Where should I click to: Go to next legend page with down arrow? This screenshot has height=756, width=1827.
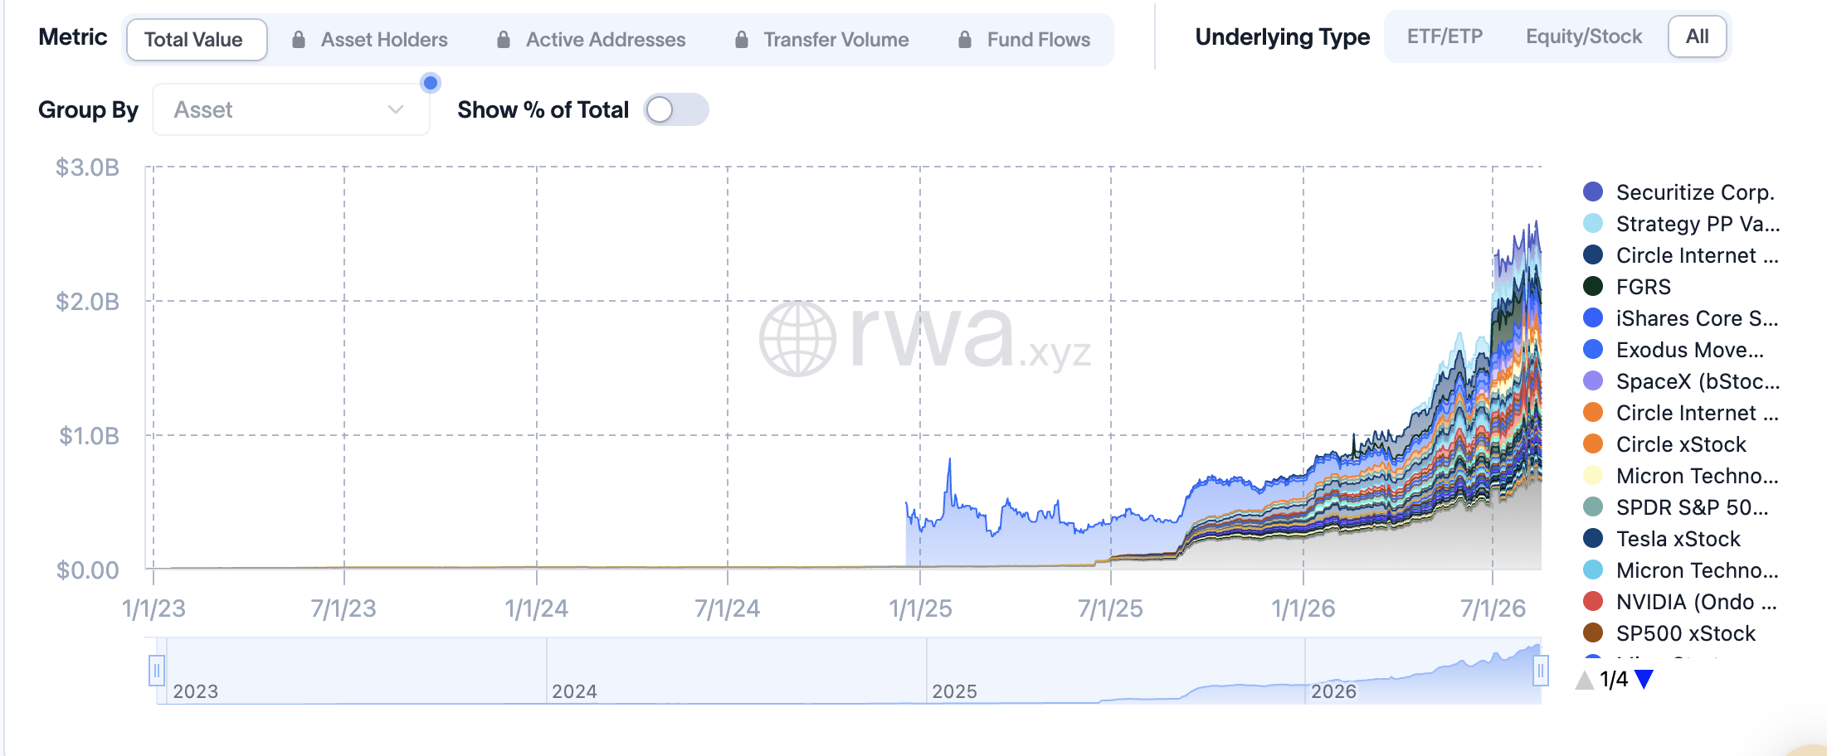coord(1644,680)
